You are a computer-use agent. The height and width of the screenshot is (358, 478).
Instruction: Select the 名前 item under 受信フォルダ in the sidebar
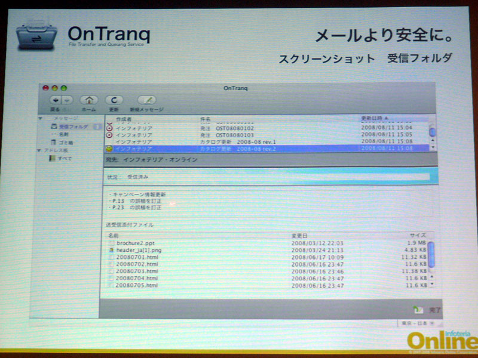click(x=63, y=134)
